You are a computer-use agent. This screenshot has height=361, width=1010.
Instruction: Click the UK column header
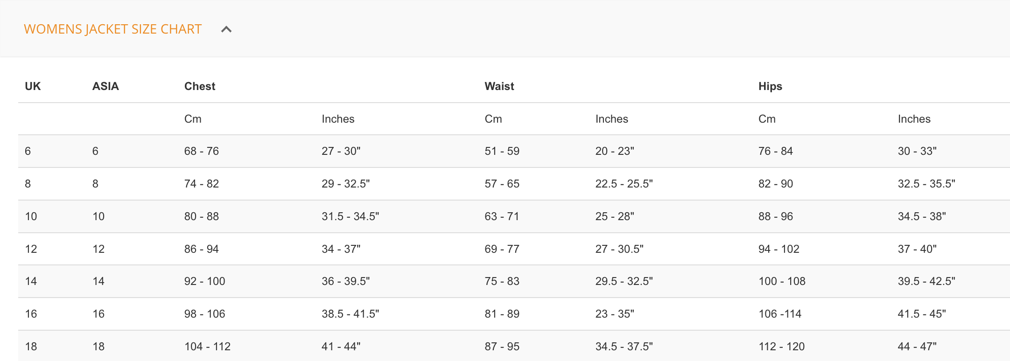pos(33,86)
